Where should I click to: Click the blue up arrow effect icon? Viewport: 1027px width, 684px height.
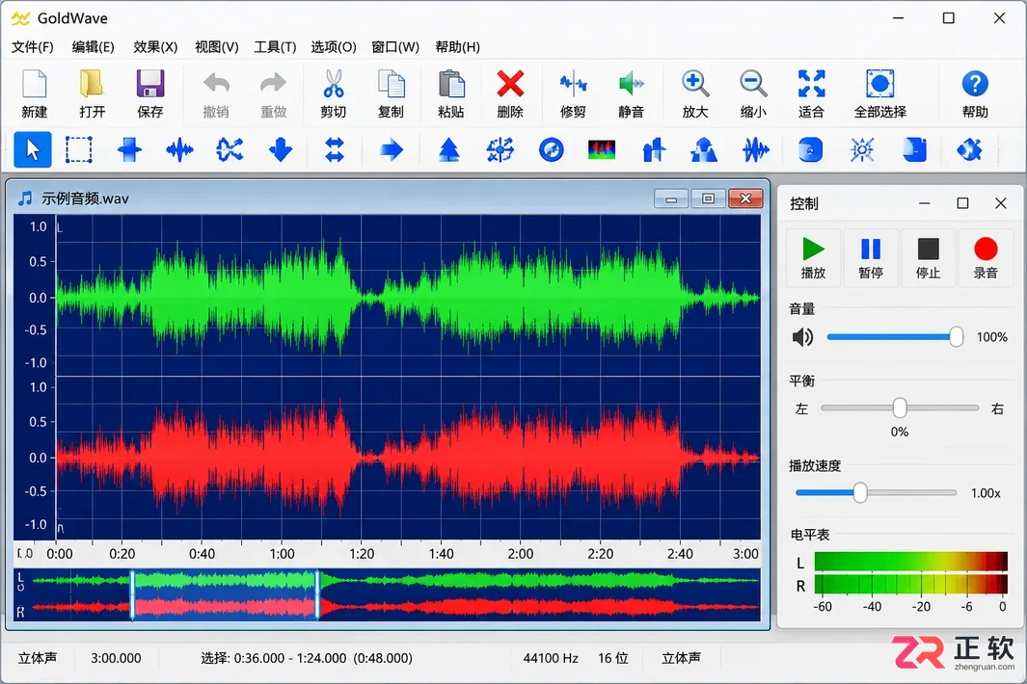coord(448,150)
